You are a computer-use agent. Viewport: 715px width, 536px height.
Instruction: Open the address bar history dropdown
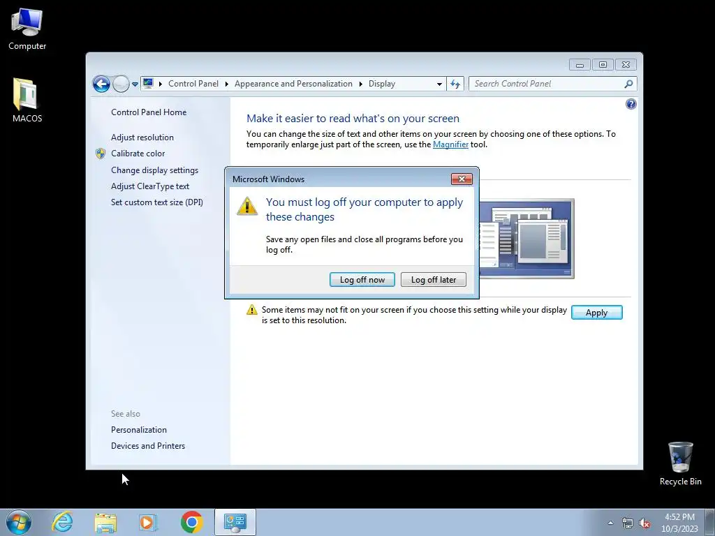(x=439, y=84)
